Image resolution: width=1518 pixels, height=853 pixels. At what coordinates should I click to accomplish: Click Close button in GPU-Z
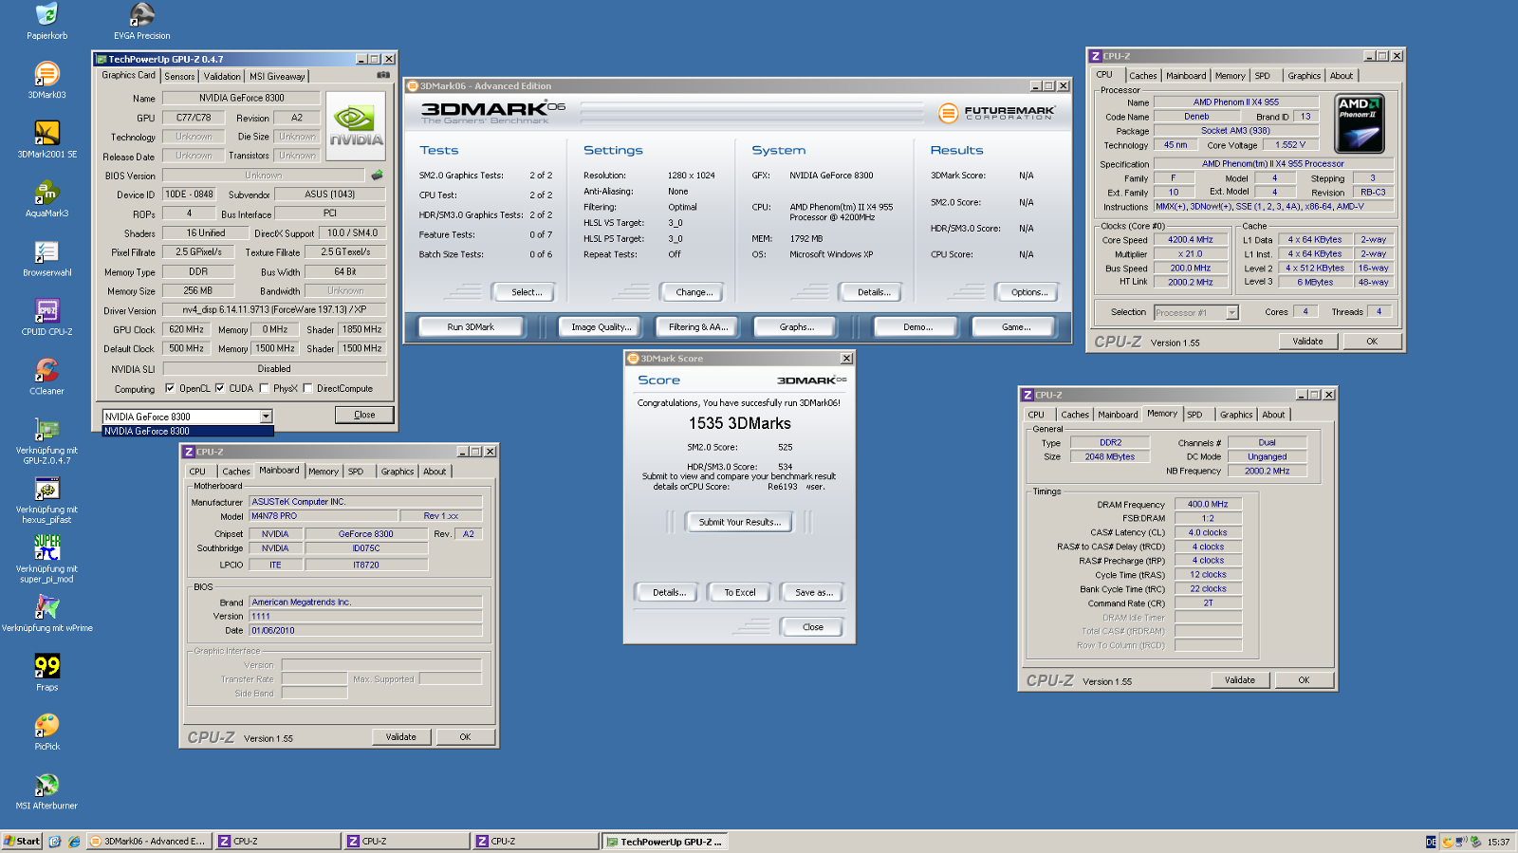[x=364, y=415]
